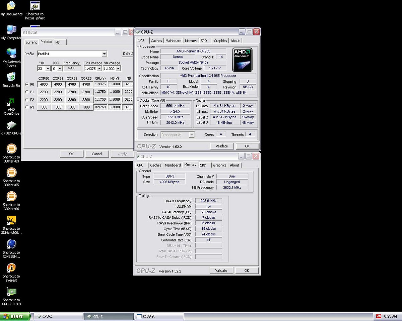Click Validate in the CPU-Z processor window
Screen dimensions: 402x321
pos(222,146)
